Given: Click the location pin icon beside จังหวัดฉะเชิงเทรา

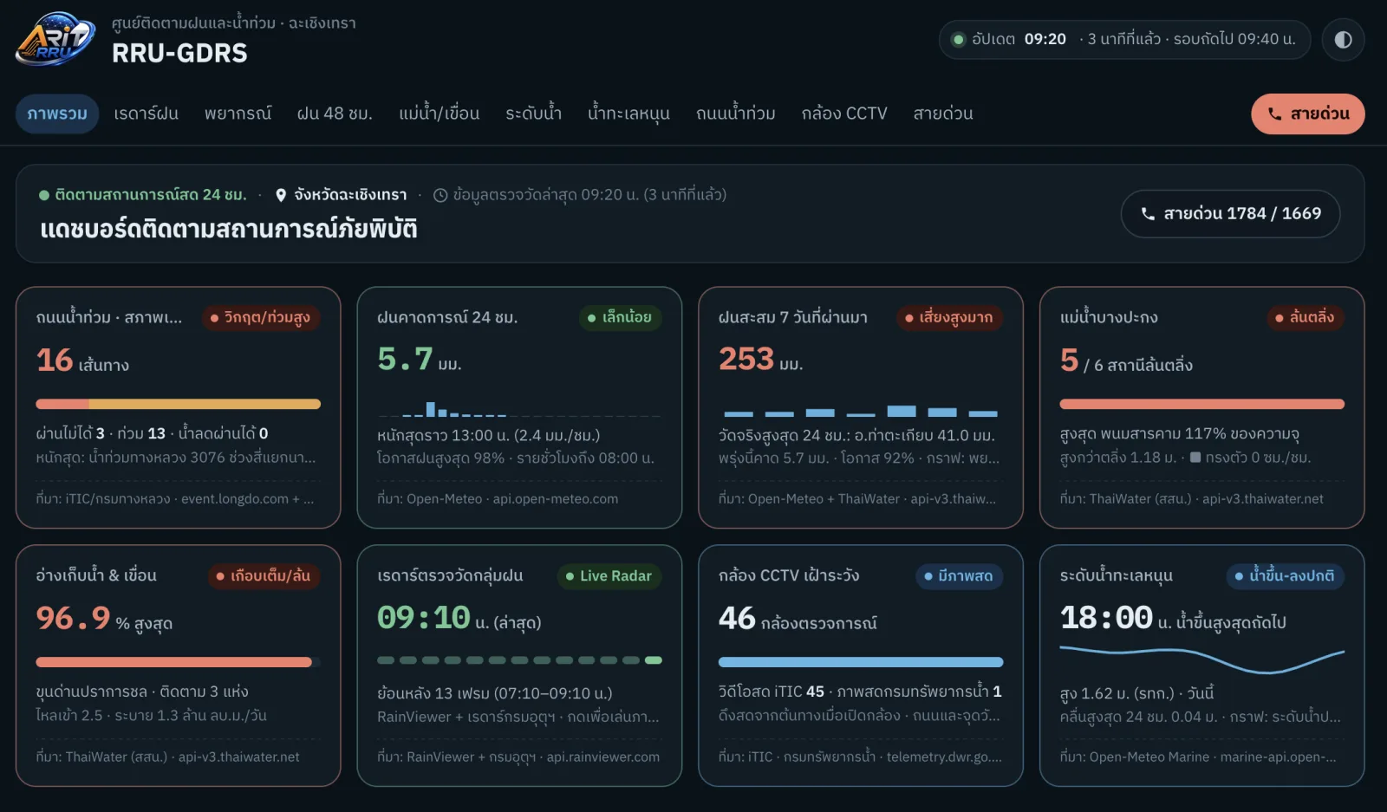Looking at the screenshot, I should 281,195.
